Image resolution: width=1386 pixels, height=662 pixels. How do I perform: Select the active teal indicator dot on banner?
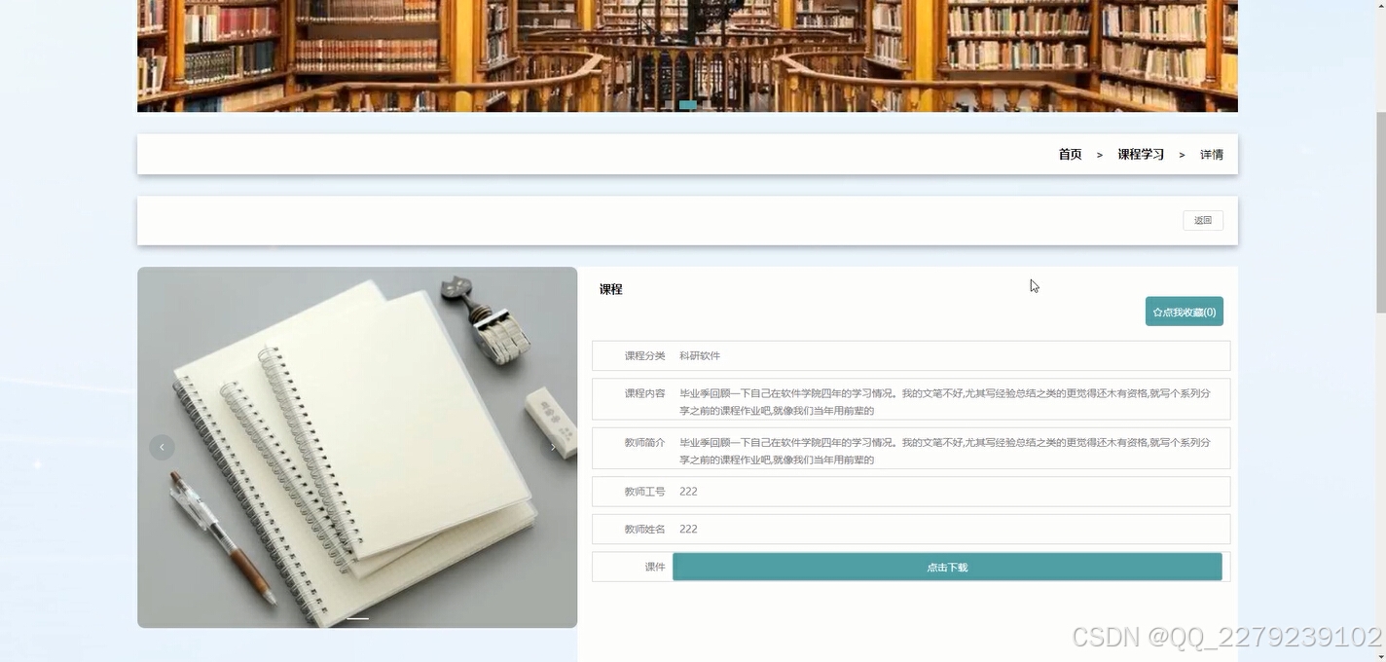click(688, 104)
